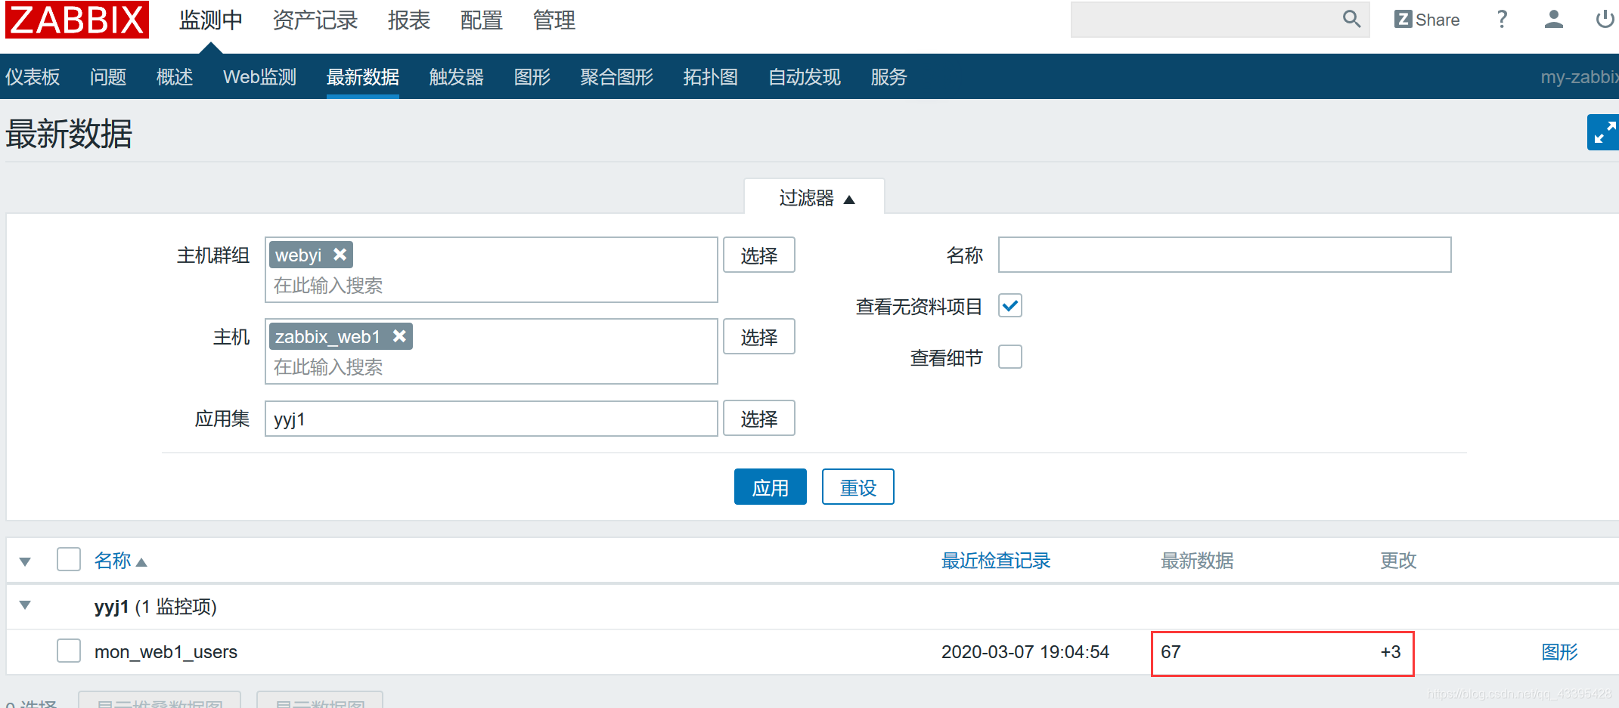Click the global search input field
Viewport: 1619px width, 708px height.
pyautogui.click(x=1205, y=20)
